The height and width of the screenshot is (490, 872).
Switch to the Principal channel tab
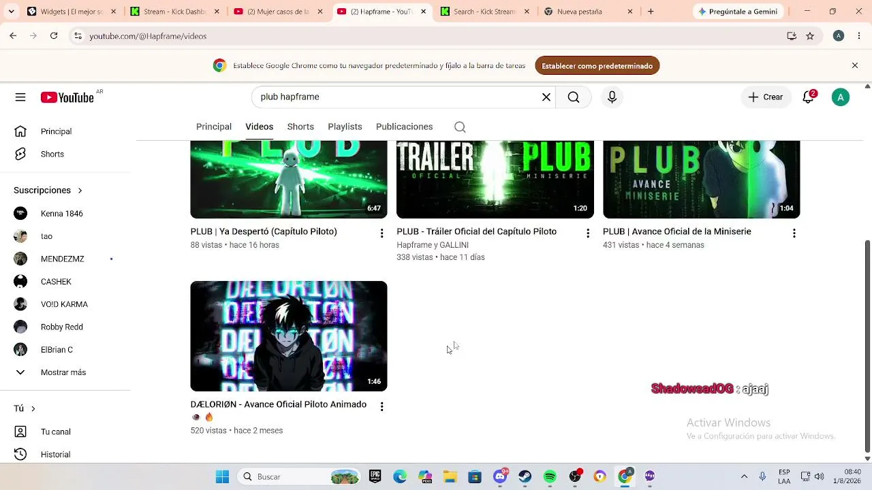click(214, 127)
